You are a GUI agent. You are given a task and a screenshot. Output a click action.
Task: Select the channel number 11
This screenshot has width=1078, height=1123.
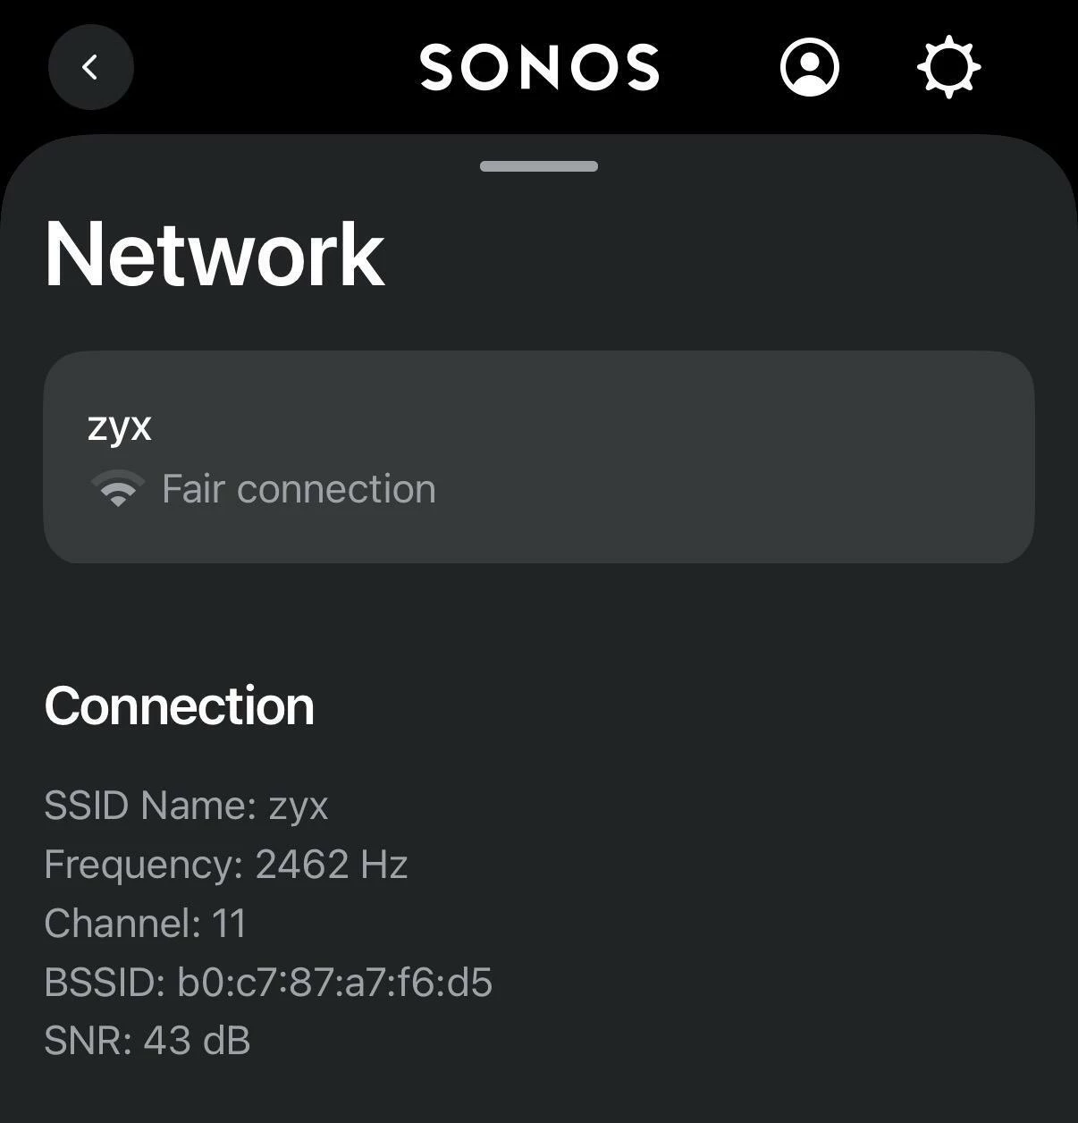tap(229, 924)
